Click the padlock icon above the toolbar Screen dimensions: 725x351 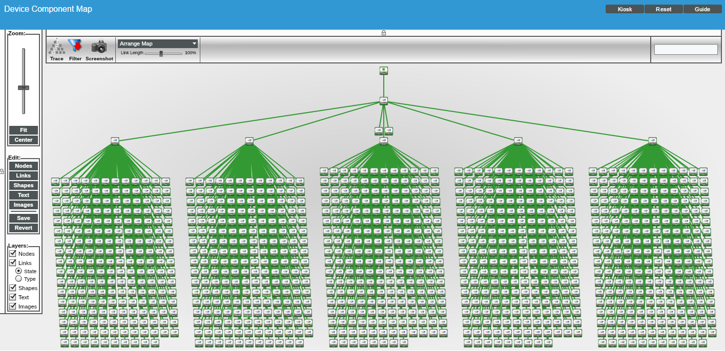(384, 33)
